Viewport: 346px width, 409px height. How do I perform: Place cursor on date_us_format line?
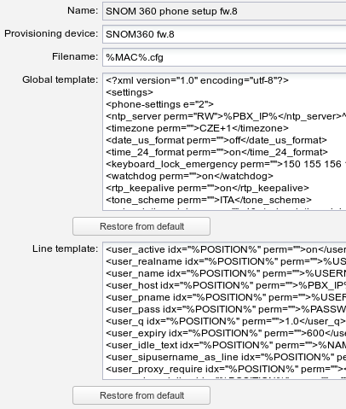click(x=216, y=140)
